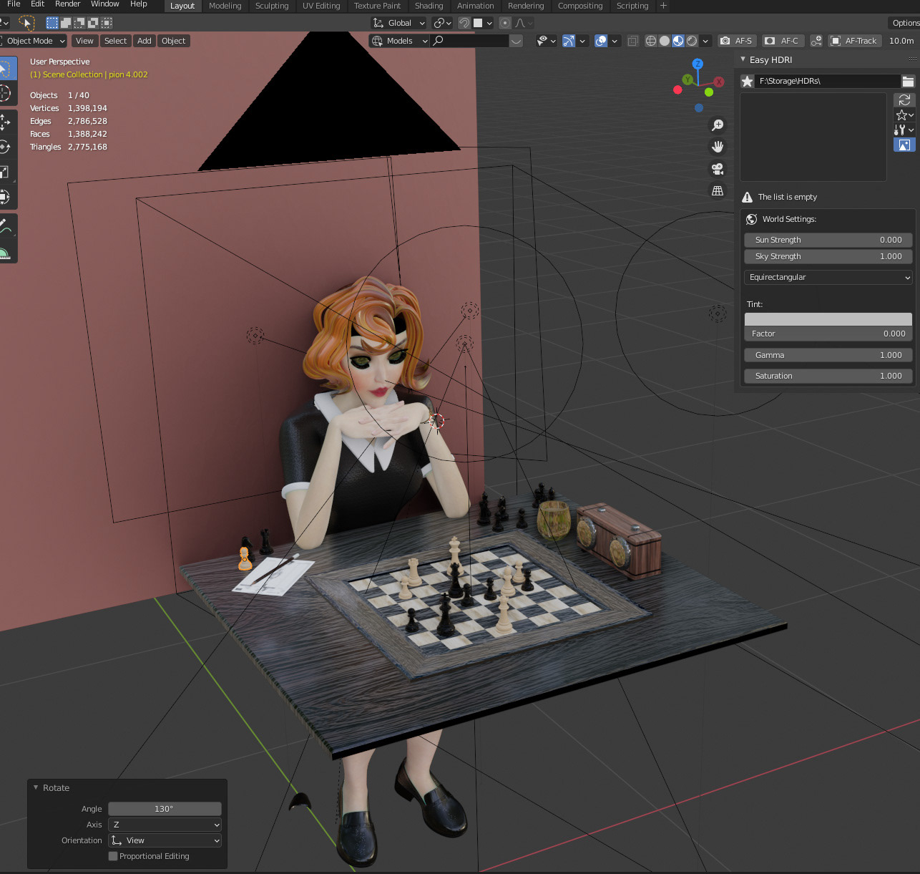Click the AF-C button
This screenshot has width=920, height=874.
[x=782, y=41]
